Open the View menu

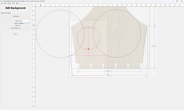(13, 3)
